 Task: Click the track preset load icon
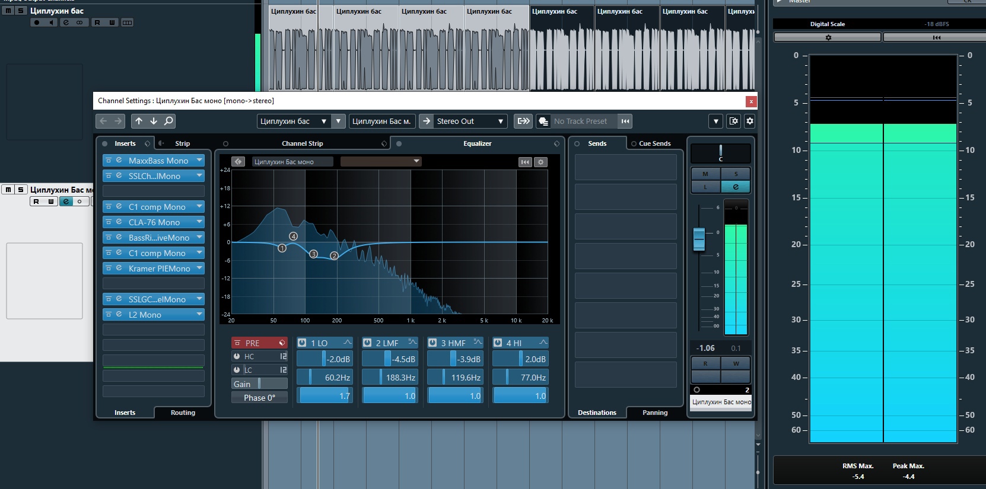(x=543, y=122)
